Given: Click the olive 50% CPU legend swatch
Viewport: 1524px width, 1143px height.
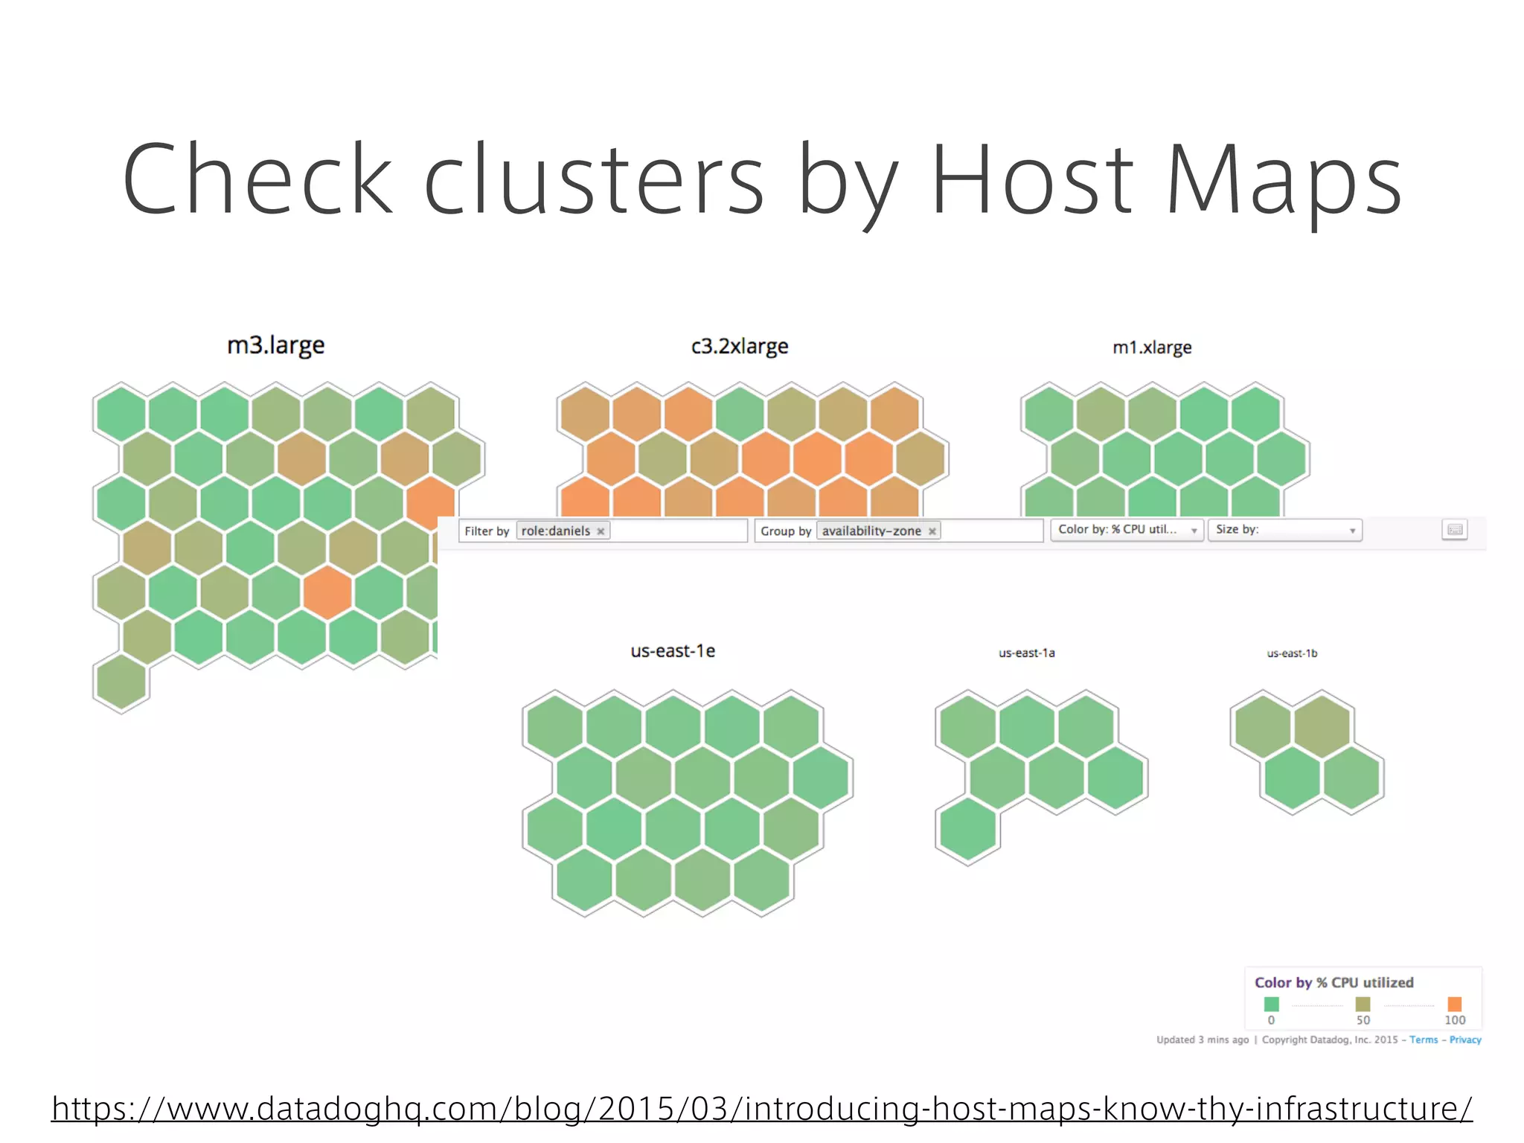Looking at the screenshot, I should (x=1363, y=1004).
